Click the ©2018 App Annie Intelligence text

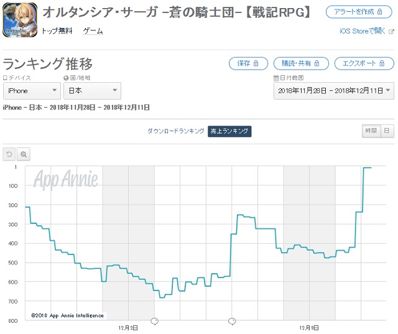point(68,315)
